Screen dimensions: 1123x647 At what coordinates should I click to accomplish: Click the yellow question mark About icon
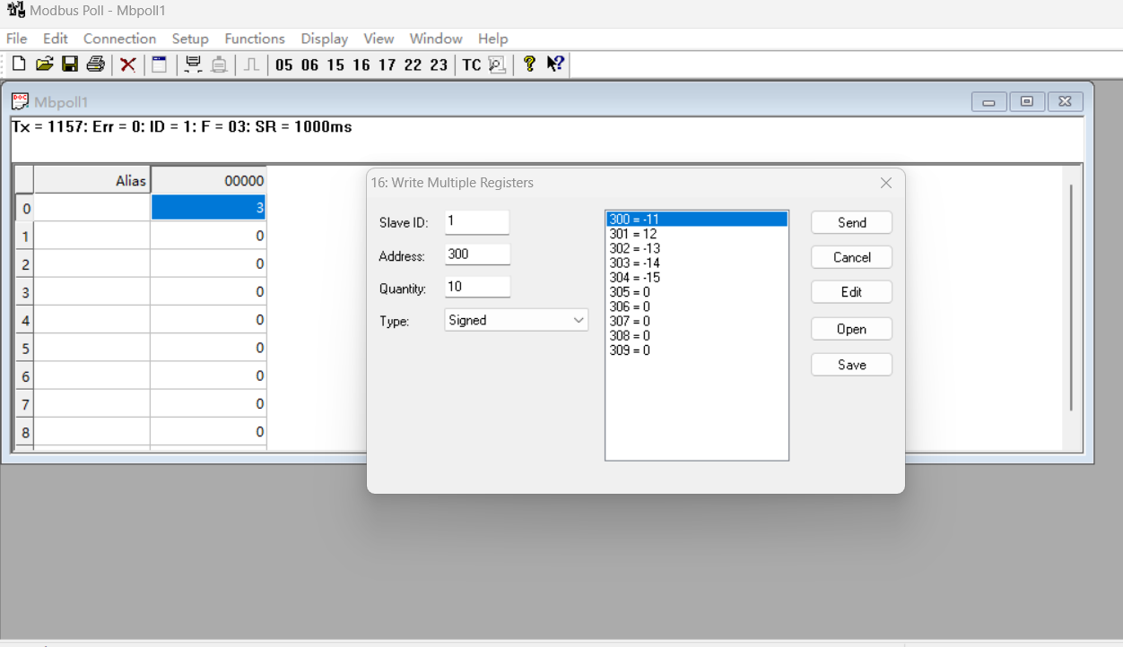[x=529, y=65]
